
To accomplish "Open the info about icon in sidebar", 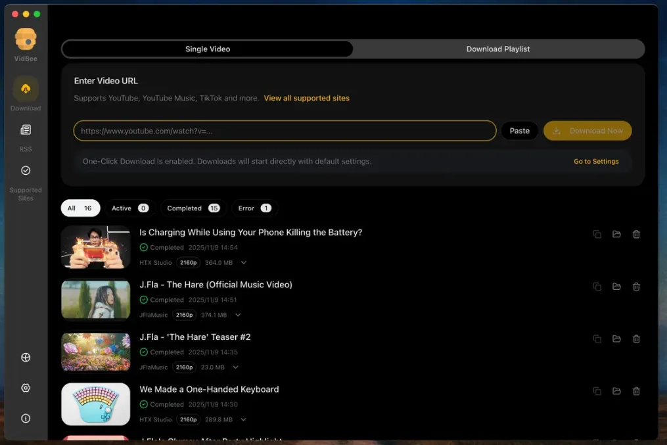I will (26, 419).
